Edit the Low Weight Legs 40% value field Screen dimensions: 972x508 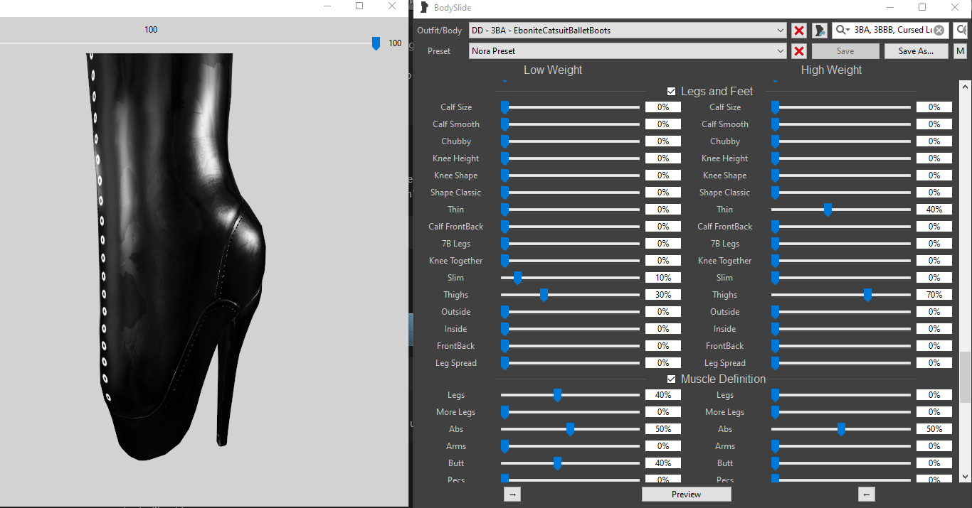(x=663, y=395)
